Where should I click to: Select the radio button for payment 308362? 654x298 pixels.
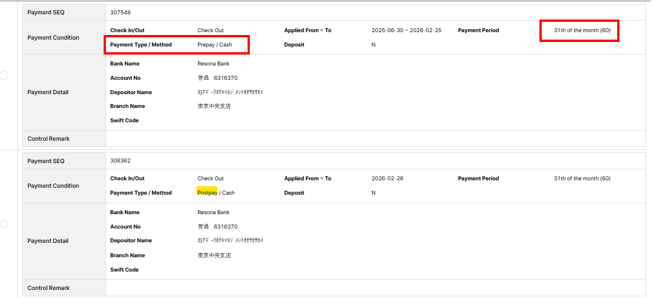pos(4,224)
